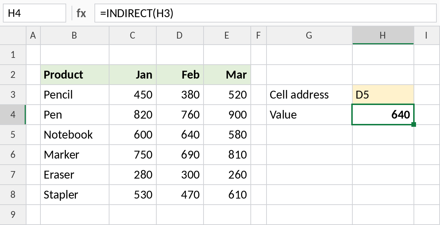This screenshot has height=225, width=440.
Task: Click the Value label in column G
Action: (x=309, y=115)
